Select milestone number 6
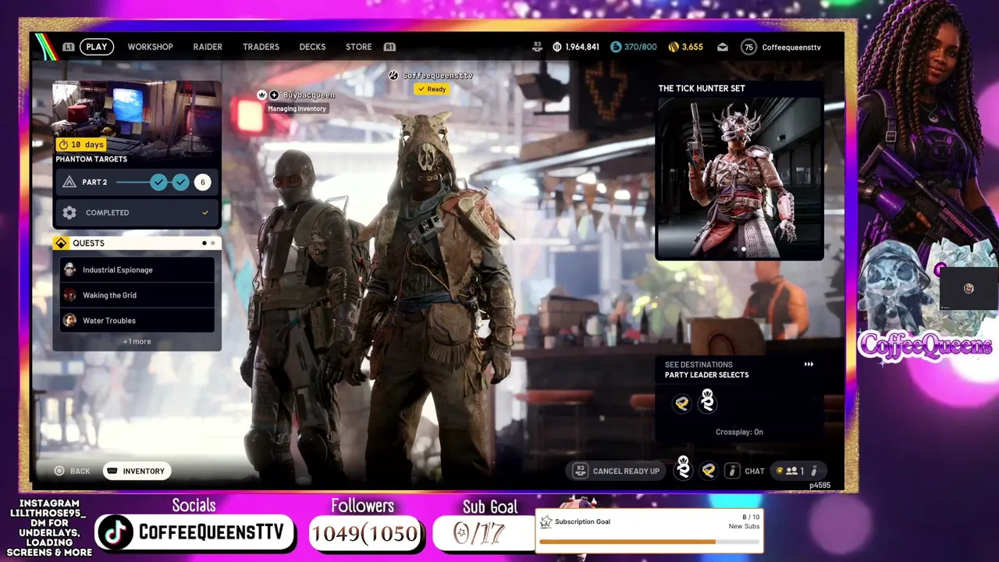999x562 pixels. coord(202,182)
